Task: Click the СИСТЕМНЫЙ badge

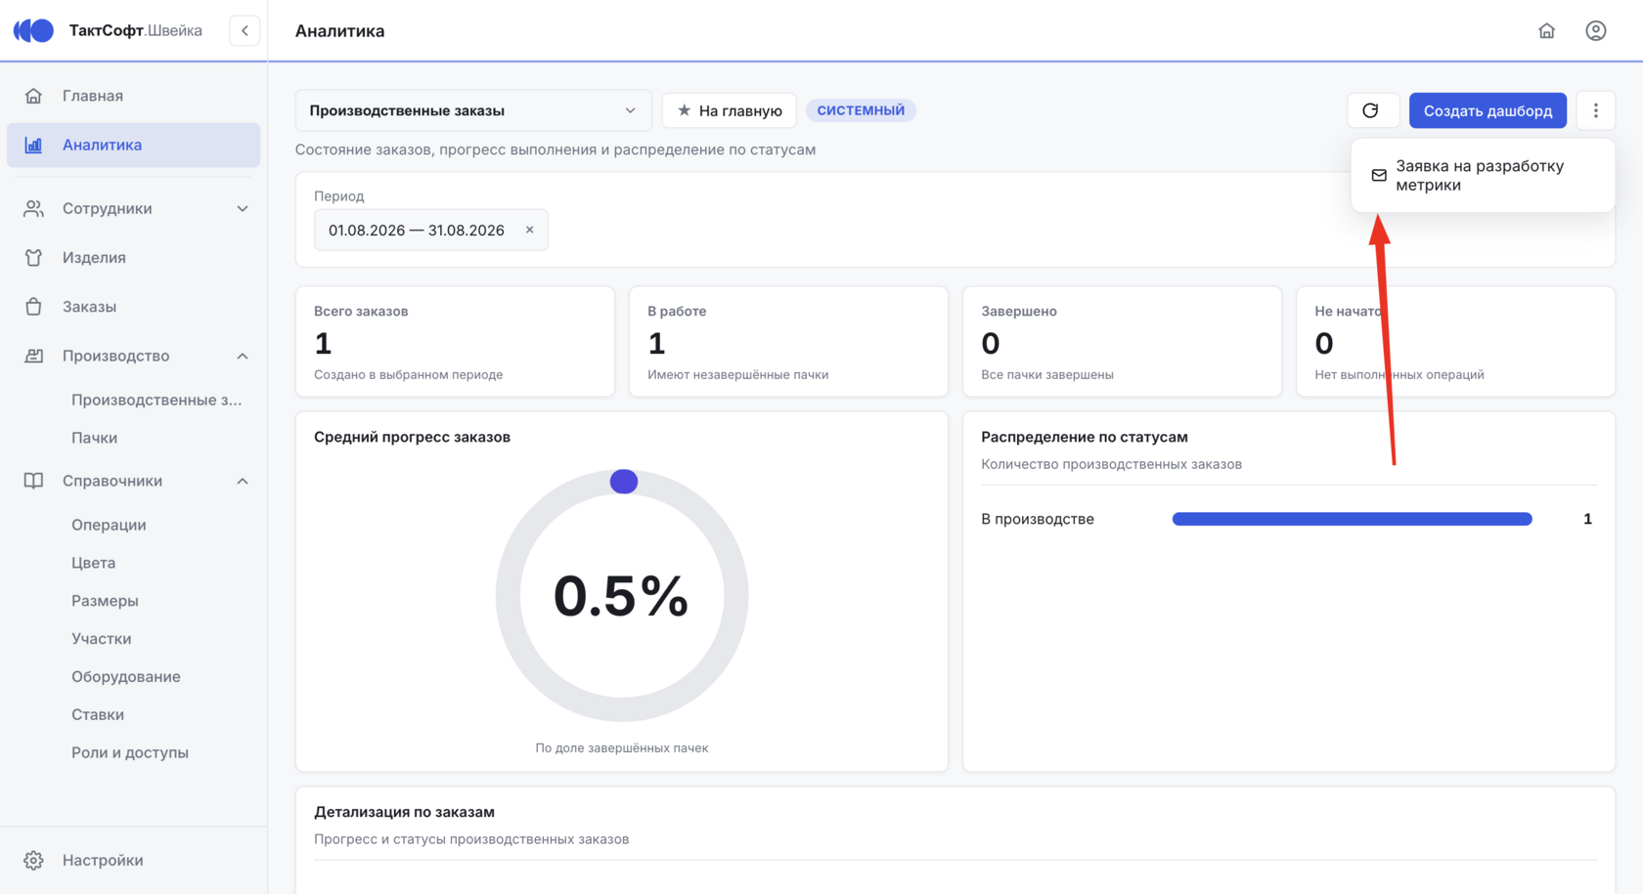Action: [x=861, y=110]
